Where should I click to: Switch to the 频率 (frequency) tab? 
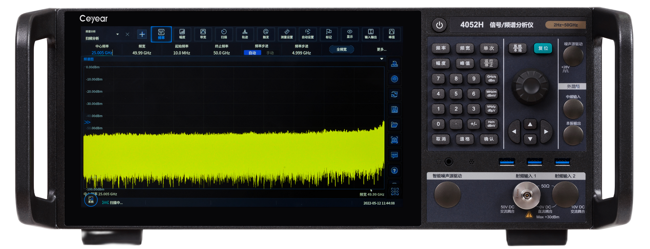(161, 34)
